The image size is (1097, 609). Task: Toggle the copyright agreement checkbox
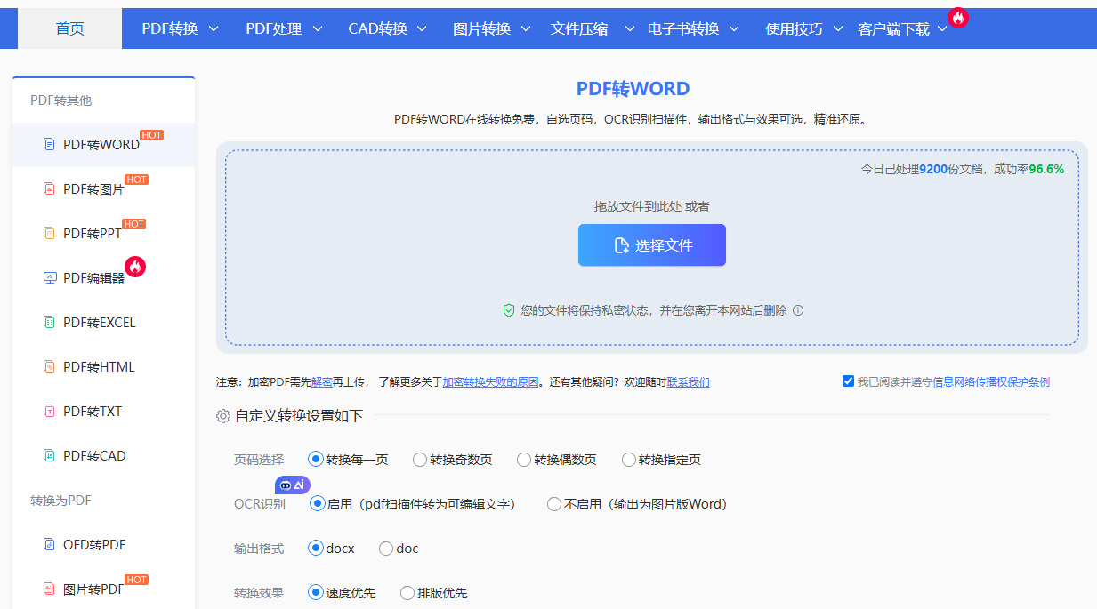848,381
